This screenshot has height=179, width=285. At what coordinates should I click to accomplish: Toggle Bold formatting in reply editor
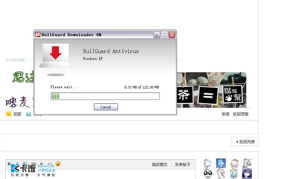pos(9,163)
